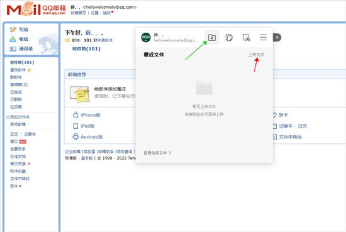This screenshot has width=346, height=232.
Task: Open 草稿箱(2) drafts folder
Action: 19,85
